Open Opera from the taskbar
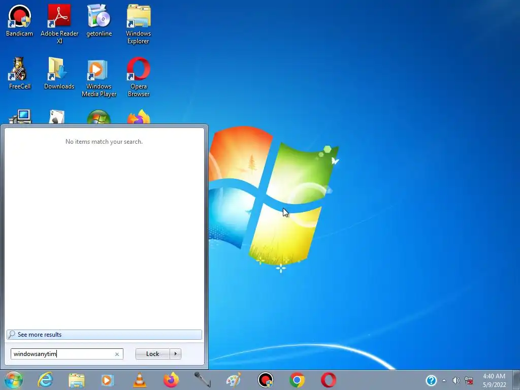The height and width of the screenshot is (390, 520). pos(329,380)
